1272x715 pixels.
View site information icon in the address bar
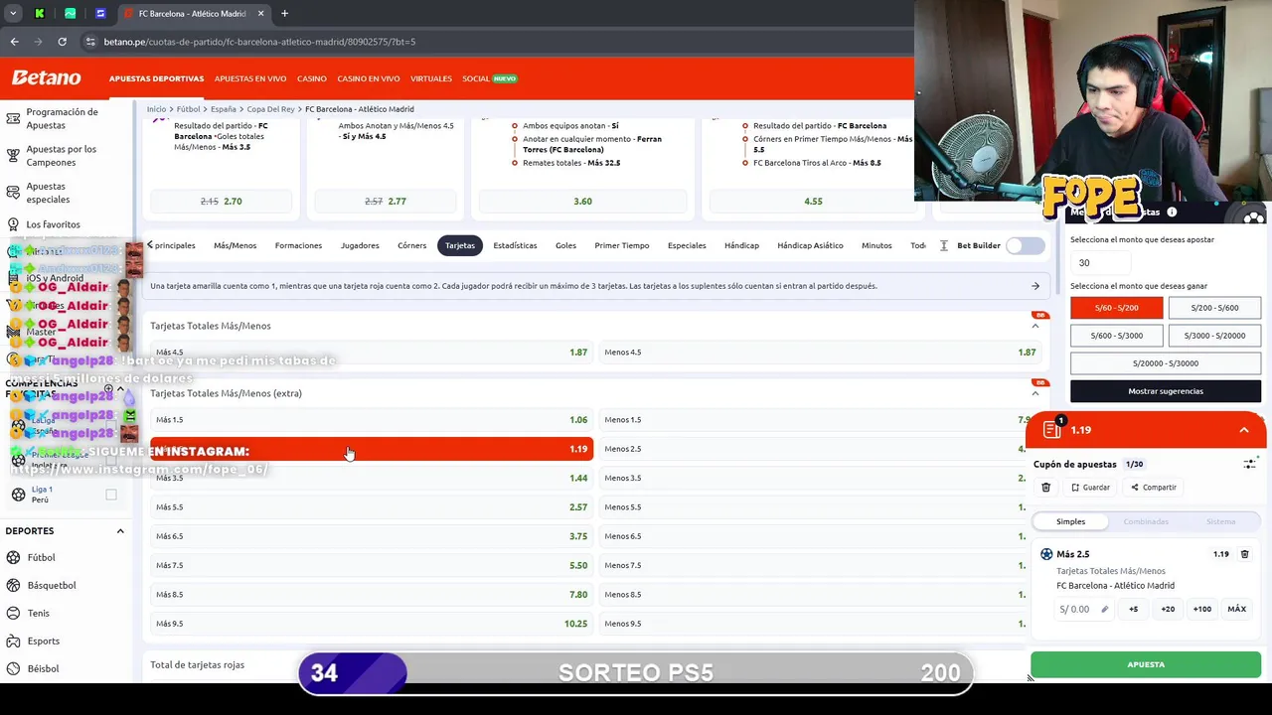[x=90, y=42]
